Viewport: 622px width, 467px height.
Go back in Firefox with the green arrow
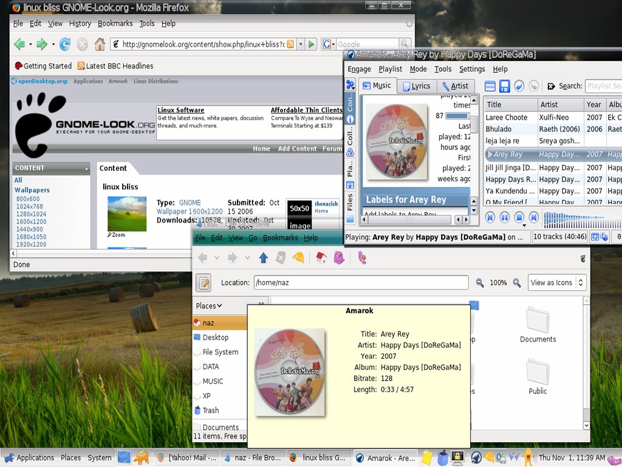[19, 44]
